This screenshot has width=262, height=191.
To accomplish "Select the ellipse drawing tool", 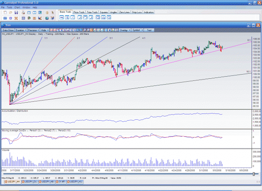I will tap(109, 17).
